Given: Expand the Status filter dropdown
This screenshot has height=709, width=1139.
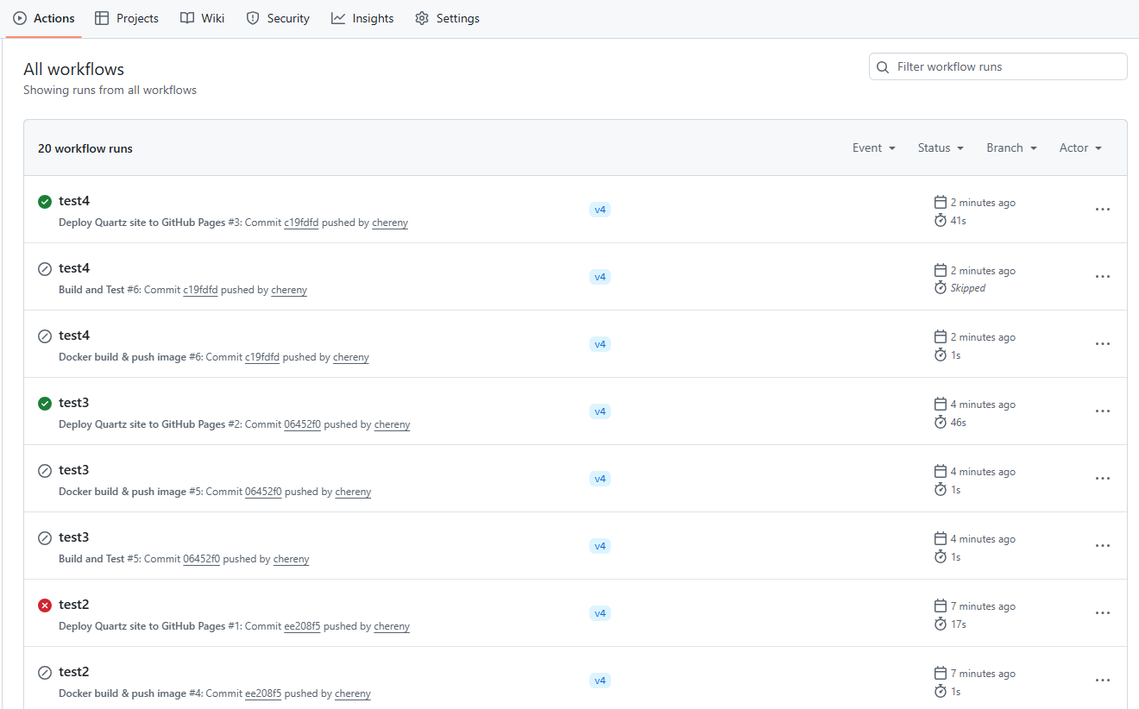Looking at the screenshot, I should [x=941, y=148].
